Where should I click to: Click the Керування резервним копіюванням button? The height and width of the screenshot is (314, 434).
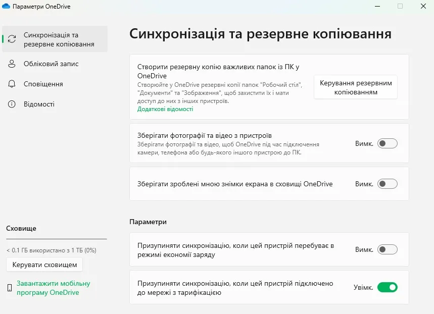(355, 86)
